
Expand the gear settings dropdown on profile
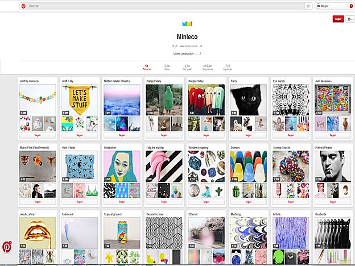pos(350,19)
